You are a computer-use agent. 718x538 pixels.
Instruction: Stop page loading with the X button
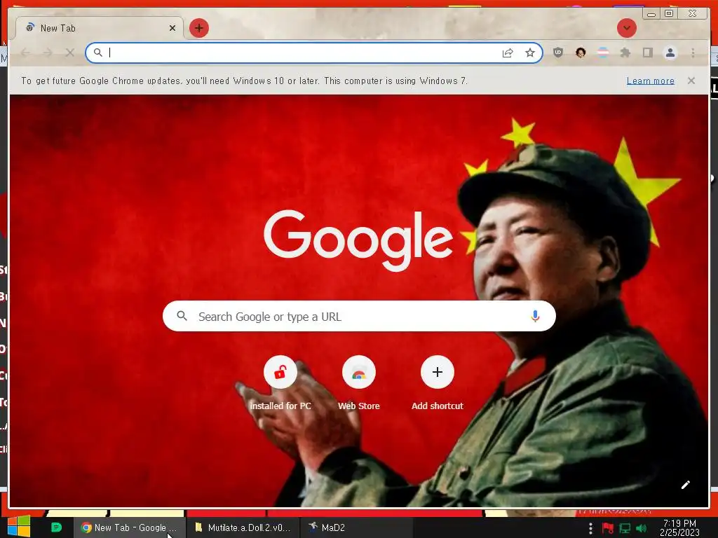[69, 53]
